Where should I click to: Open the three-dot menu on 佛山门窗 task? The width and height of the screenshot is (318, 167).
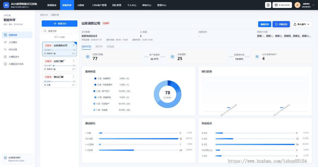point(74,77)
